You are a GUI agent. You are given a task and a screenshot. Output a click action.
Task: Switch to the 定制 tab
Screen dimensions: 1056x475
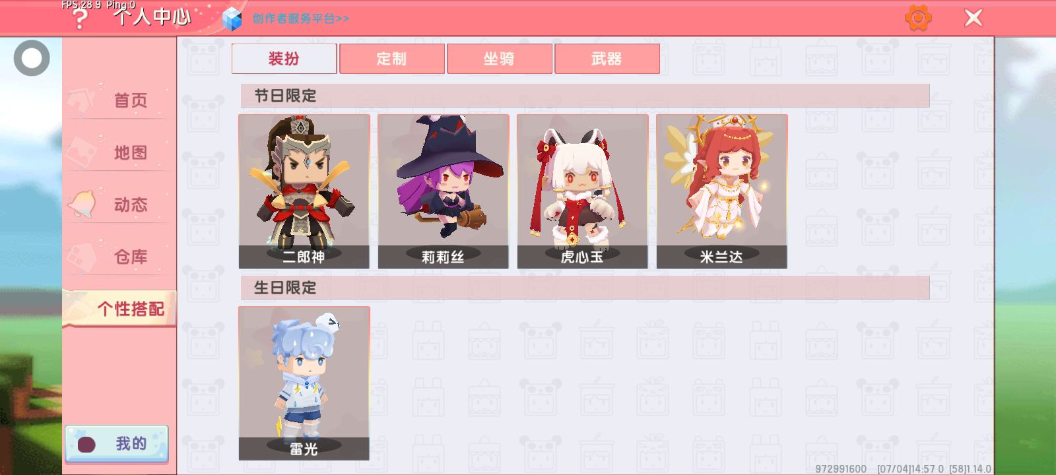click(392, 59)
